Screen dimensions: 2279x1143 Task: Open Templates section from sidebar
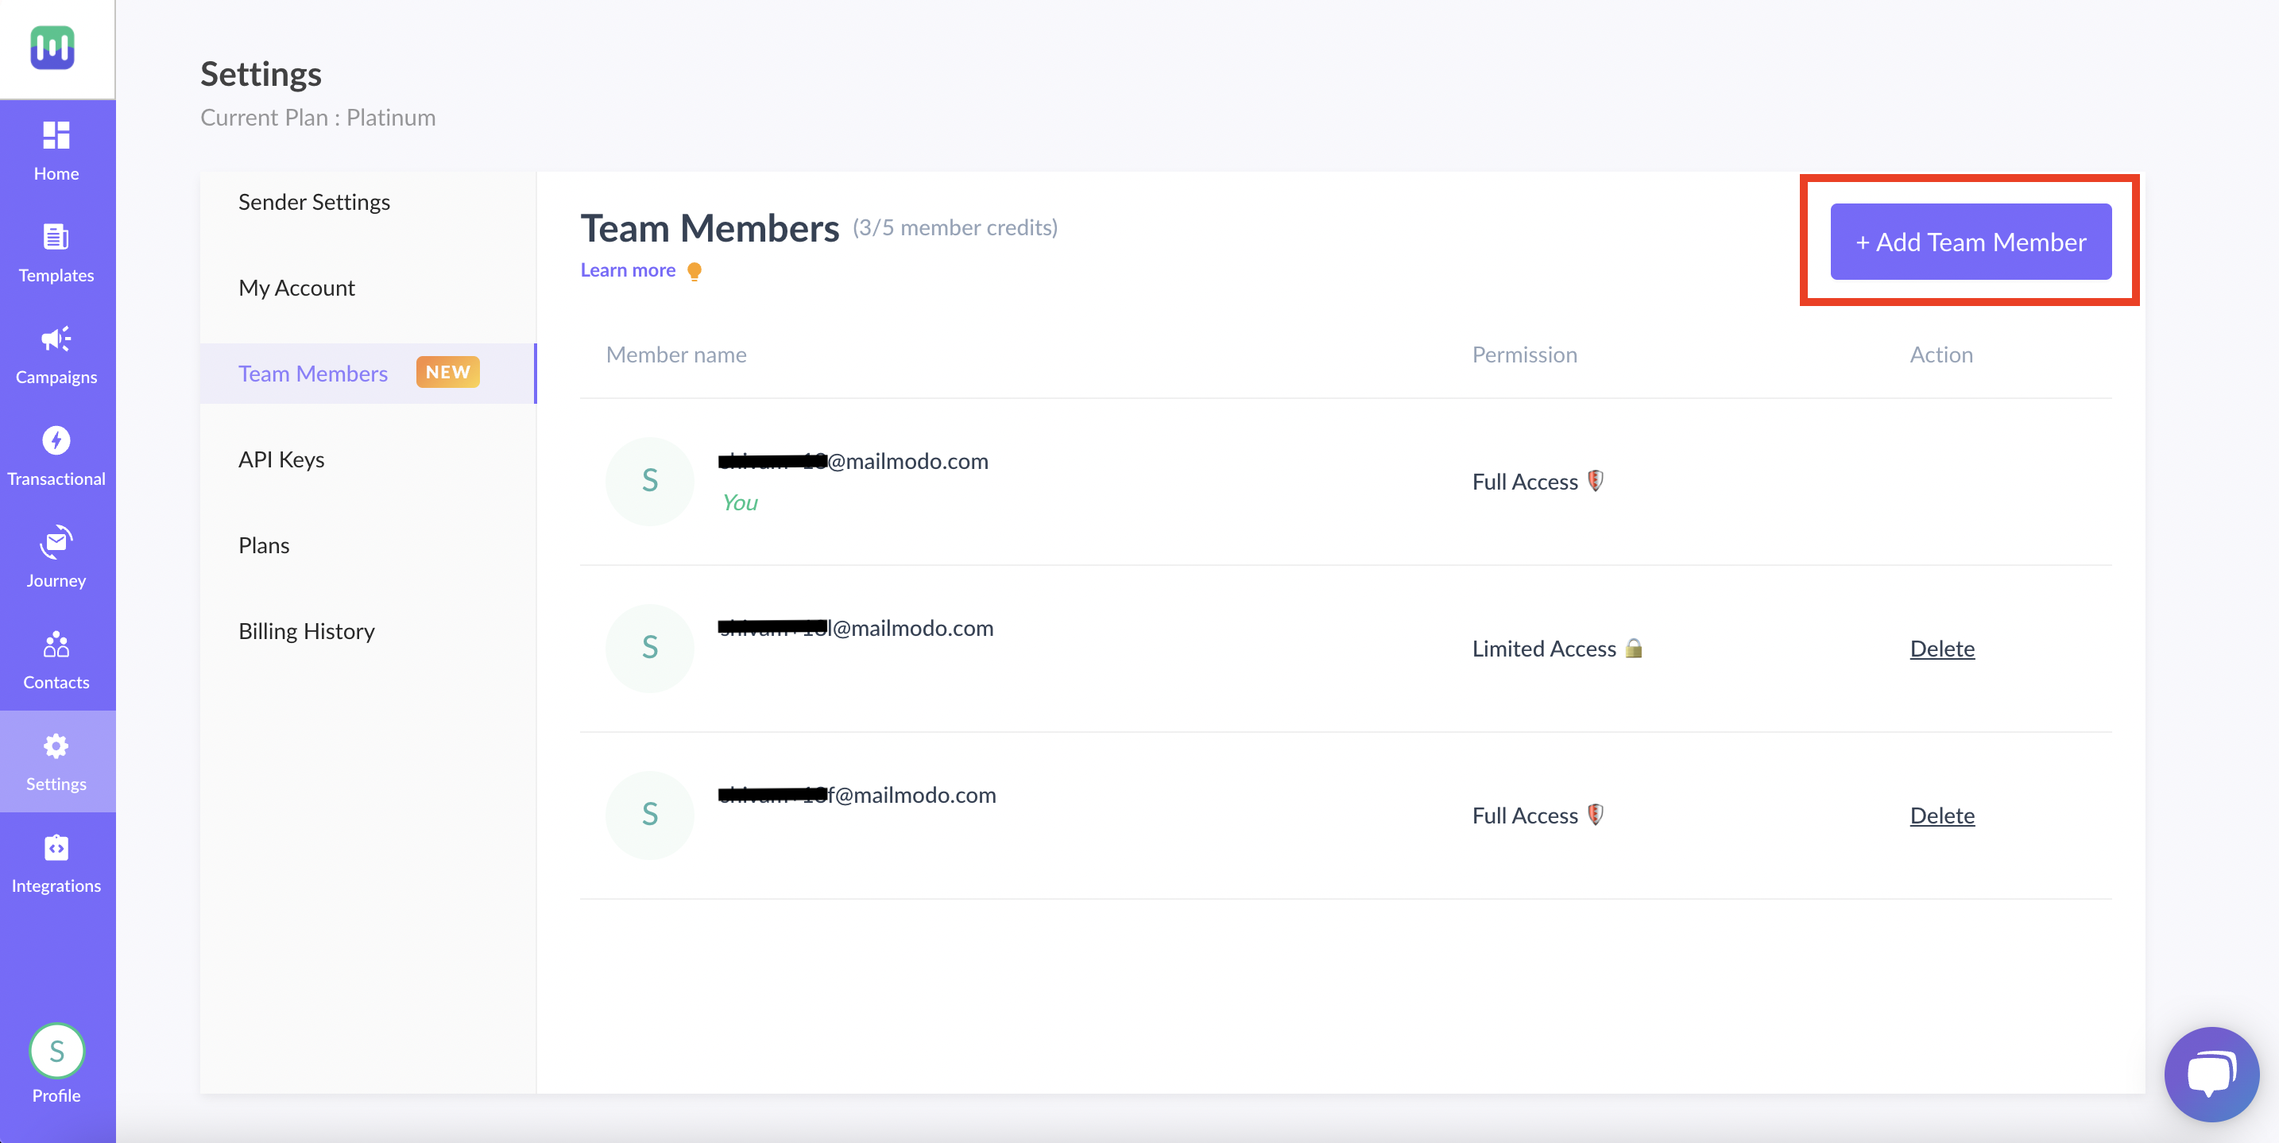[x=56, y=252]
